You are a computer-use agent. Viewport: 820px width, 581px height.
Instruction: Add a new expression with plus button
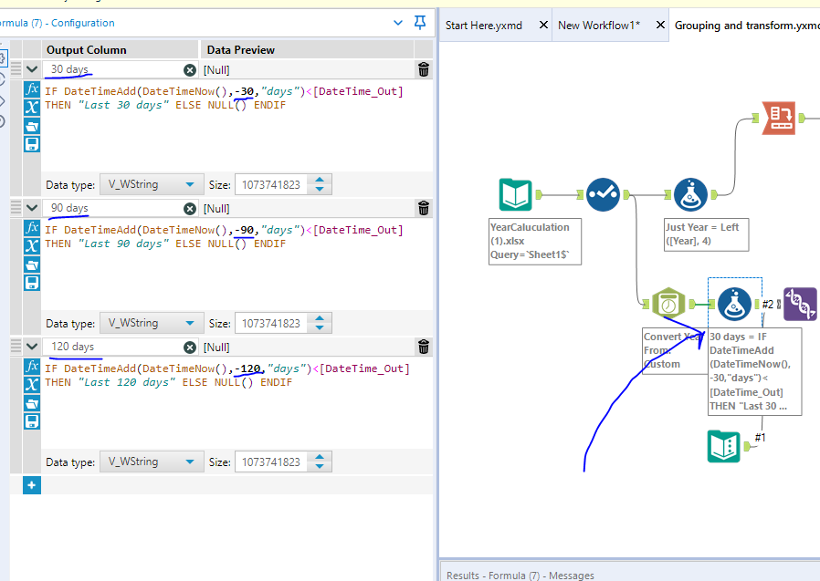coord(32,485)
